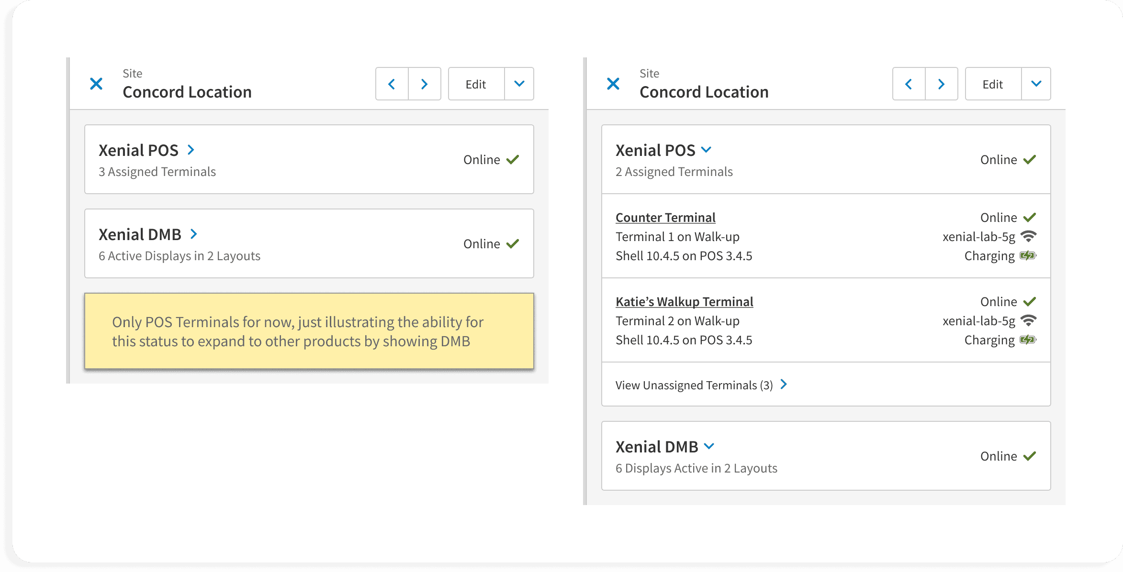
Task: Click Edit button in left panel
Action: point(476,84)
